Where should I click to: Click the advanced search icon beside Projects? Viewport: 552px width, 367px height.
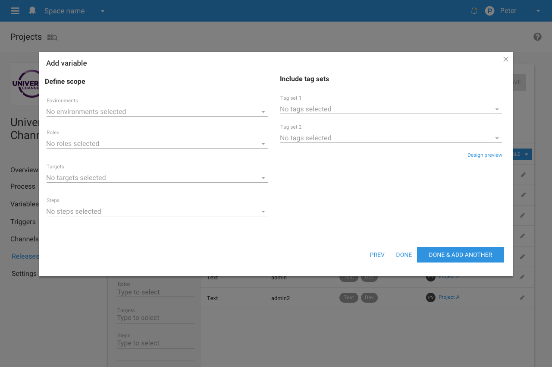(52, 37)
